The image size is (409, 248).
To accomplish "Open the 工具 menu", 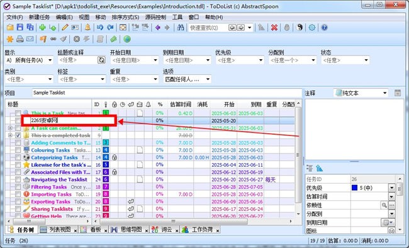I will pyautogui.click(x=177, y=17).
